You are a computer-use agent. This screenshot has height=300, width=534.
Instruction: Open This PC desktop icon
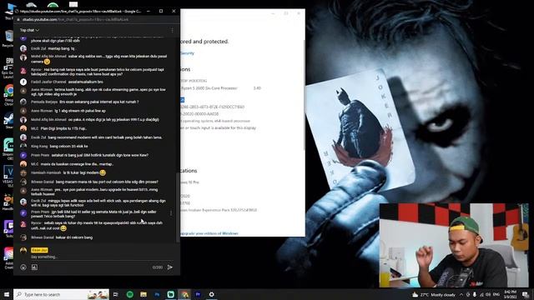(9, 11)
